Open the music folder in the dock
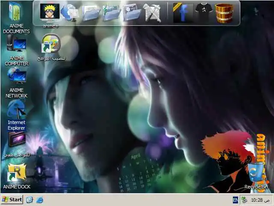 pyautogui.click(x=111, y=13)
